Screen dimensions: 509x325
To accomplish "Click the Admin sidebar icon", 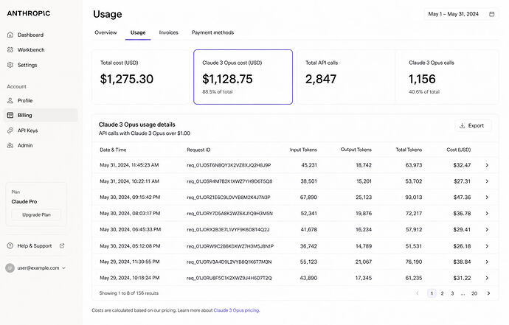I will [10, 145].
